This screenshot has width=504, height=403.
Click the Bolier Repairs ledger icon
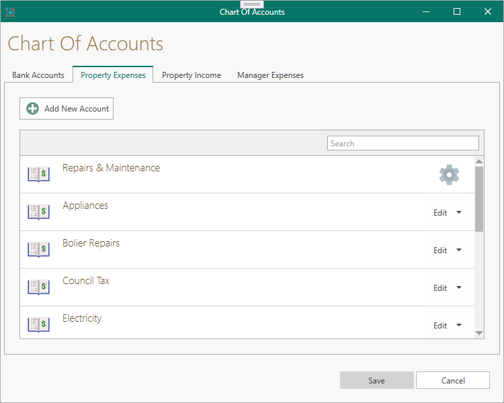click(38, 250)
